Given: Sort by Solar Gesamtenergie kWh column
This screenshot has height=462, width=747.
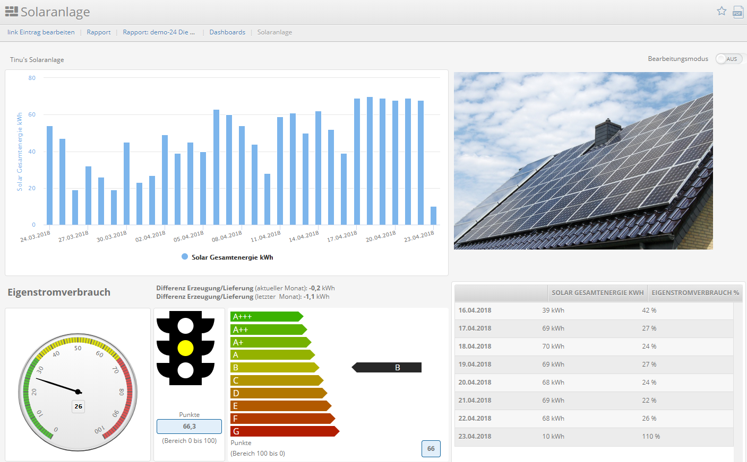Looking at the screenshot, I should tap(597, 293).
